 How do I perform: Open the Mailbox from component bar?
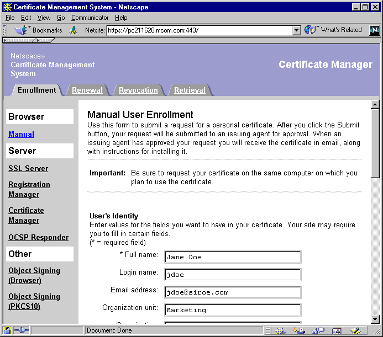coord(299,331)
